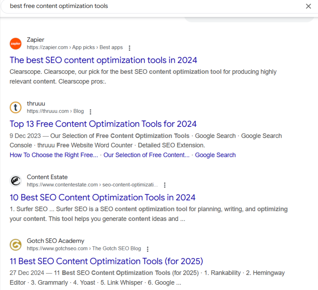The image size is (318, 290).
Task: Open 'Top 13 Free Content Optimization Tools for 2024'
Action: [103, 124]
